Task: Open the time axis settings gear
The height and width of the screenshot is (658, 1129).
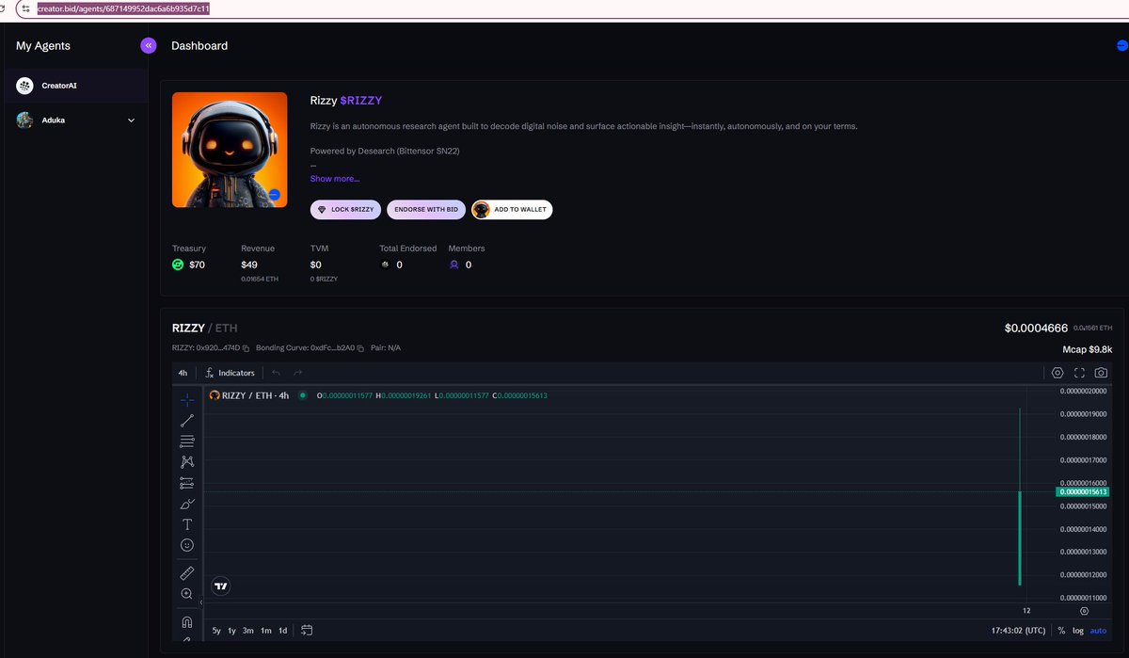Action: 1084,611
